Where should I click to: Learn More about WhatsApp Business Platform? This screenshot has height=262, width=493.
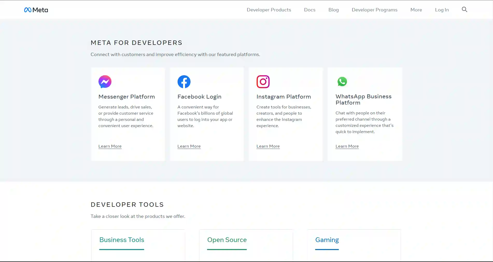point(347,146)
